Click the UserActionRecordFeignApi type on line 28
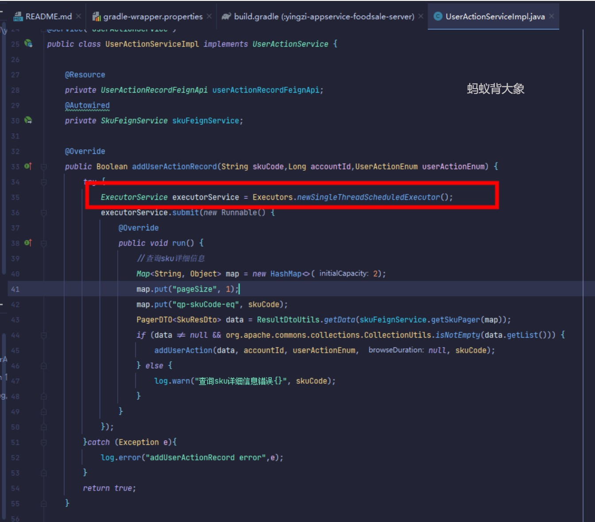Image resolution: width=595 pixels, height=522 pixels. 154,90
